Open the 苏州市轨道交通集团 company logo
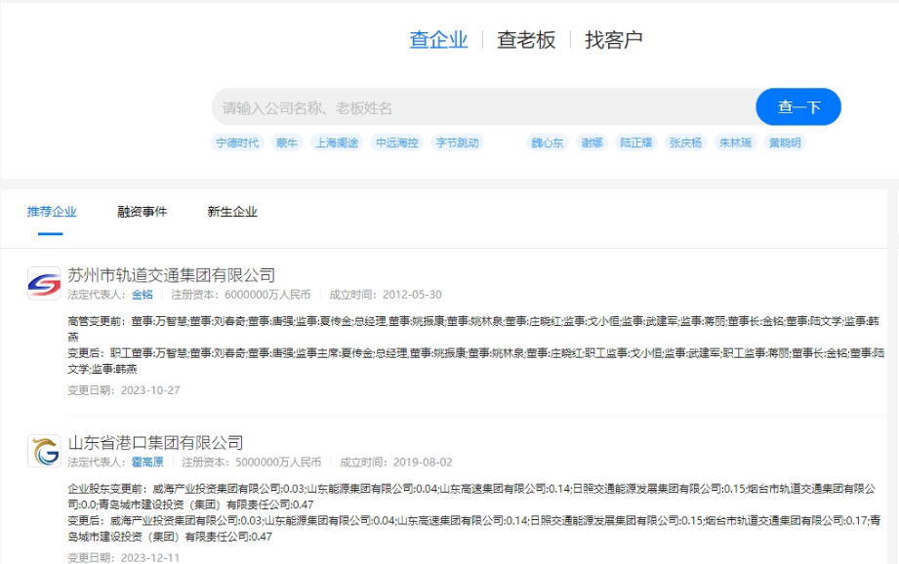899x564 pixels. pyautogui.click(x=44, y=283)
